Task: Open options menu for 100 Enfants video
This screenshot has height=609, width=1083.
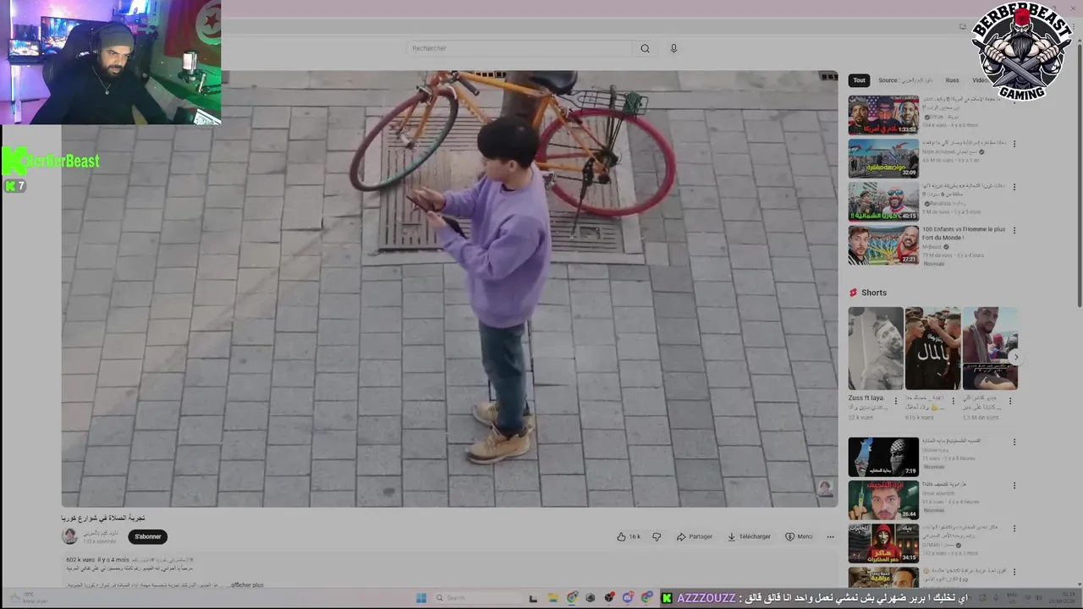Action: coord(1014,231)
